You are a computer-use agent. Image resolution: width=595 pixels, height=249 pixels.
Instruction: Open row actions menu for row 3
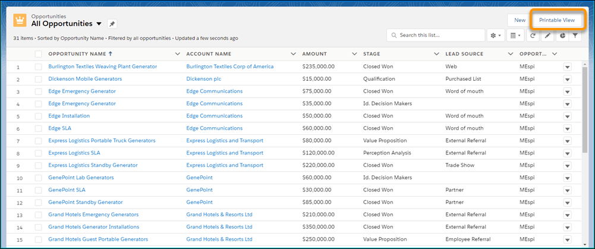click(x=567, y=92)
